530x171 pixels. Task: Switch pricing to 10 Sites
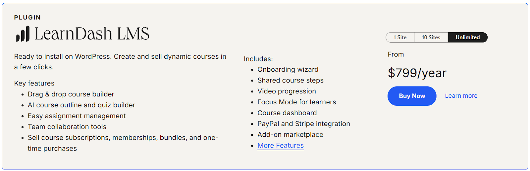pyautogui.click(x=431, y=37)
